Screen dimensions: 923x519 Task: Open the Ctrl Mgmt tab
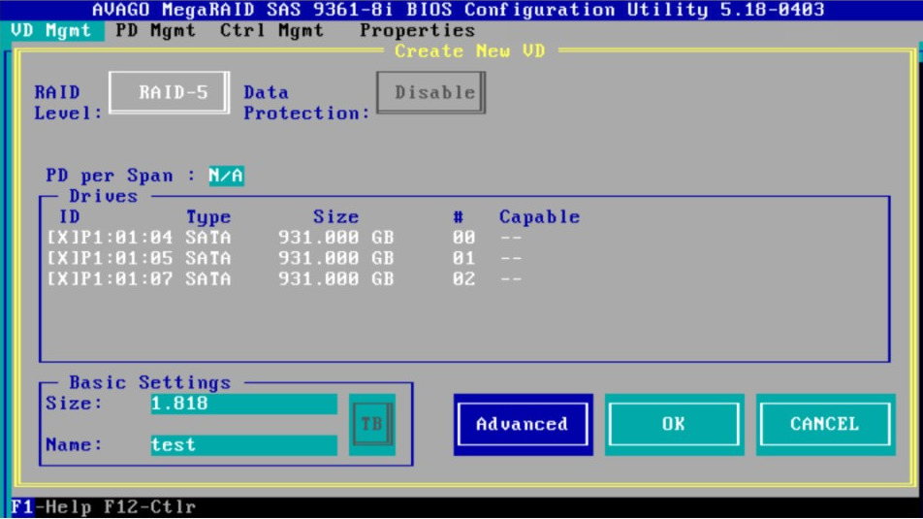[271, 31]
